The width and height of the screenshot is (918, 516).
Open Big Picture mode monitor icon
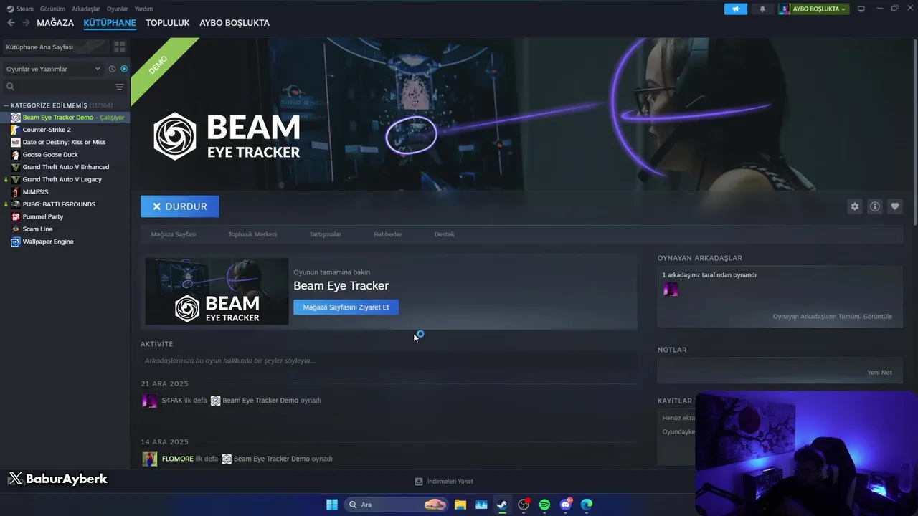[x=861, y=9]
